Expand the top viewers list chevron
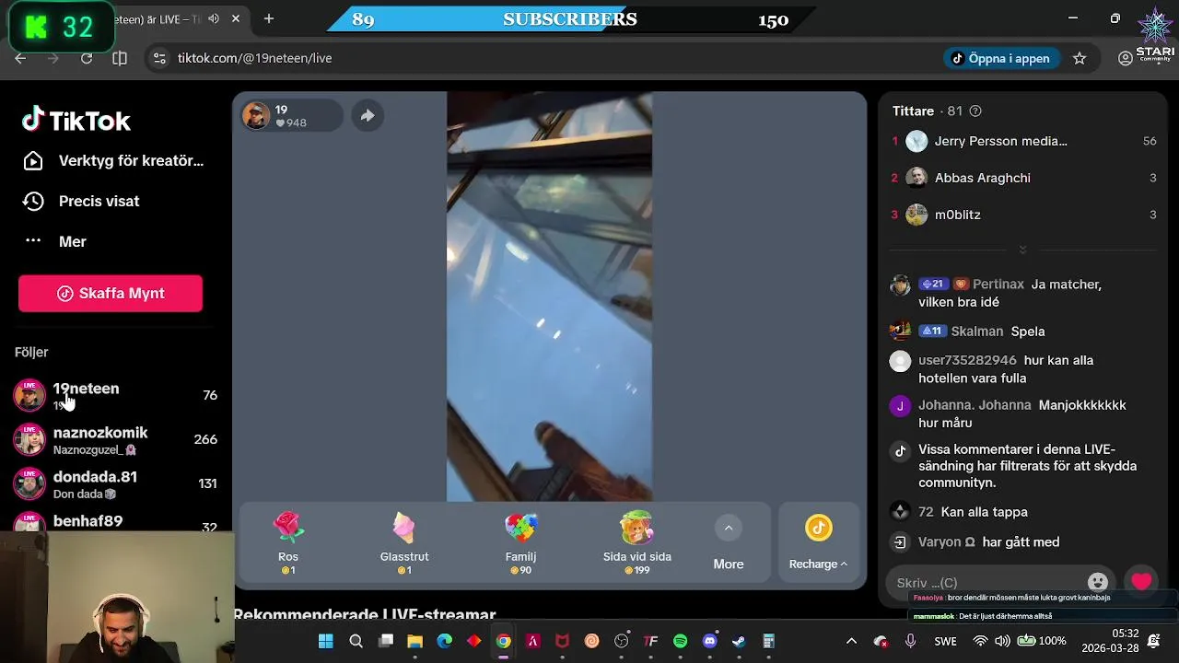Viewport: 1179px width, 663px height. [x=1022, y=250]
